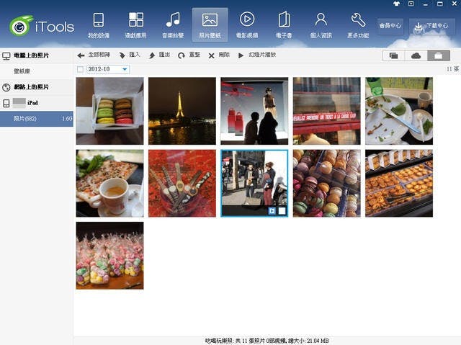Tick the checkbox beside 2012-10 date
The image size is (461, 345).
pyautogui.click(x=80, y=69)
